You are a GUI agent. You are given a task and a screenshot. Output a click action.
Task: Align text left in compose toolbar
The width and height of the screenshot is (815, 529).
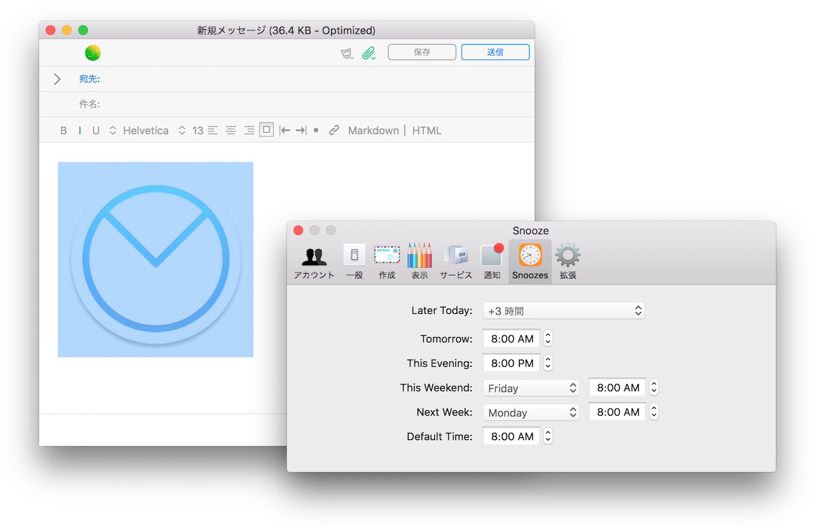pos(213,131)
